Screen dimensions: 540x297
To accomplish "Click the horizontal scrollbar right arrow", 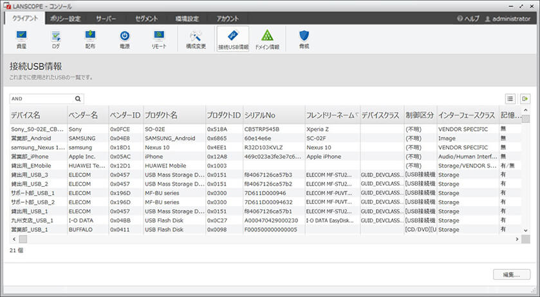I will pos(517,239).
